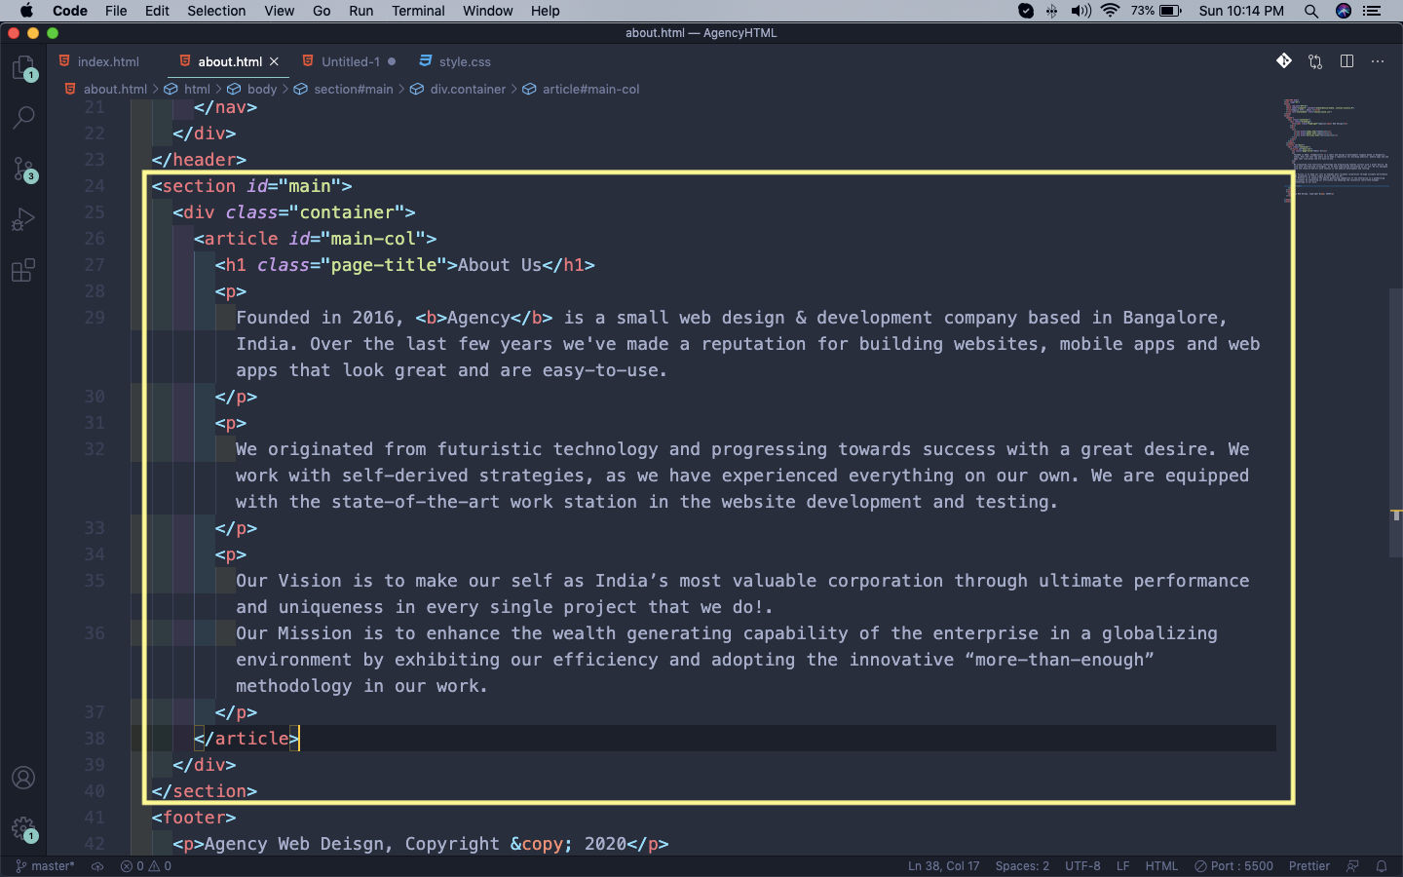The width and height of the screenshot is (1403, 877).
Task: Open the Source Control view
Action: pyautogui.click(x=23, y=169)
